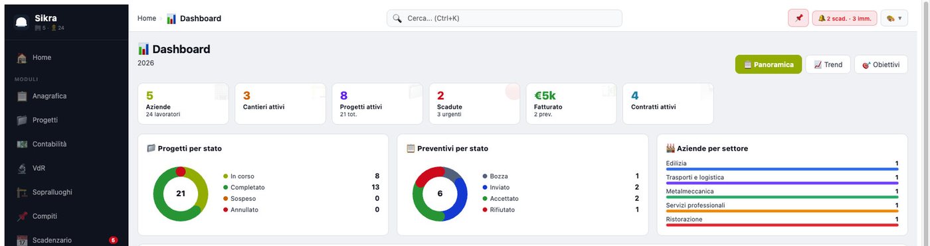Open Home in the sidebar menu
This screenshot has height=246, width=930.
(x=66, y=58)
